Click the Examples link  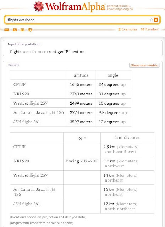128,29
